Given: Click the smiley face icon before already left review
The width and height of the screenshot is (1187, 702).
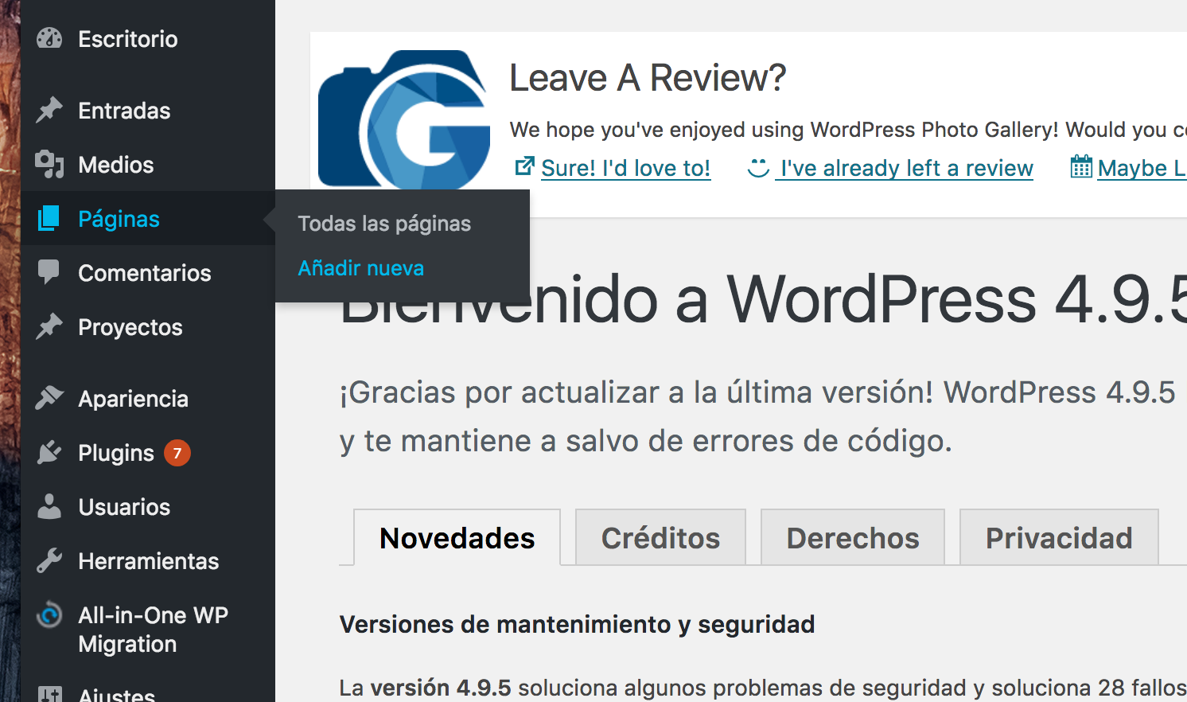Looking at the screenshot, I should click(759, 168).
